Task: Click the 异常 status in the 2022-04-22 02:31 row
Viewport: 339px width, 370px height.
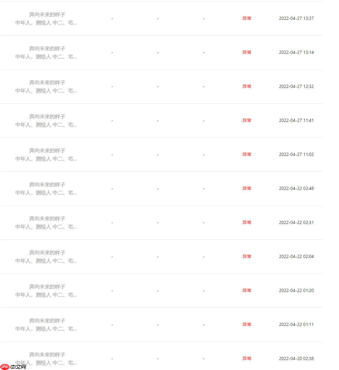Action: [247, 222]
